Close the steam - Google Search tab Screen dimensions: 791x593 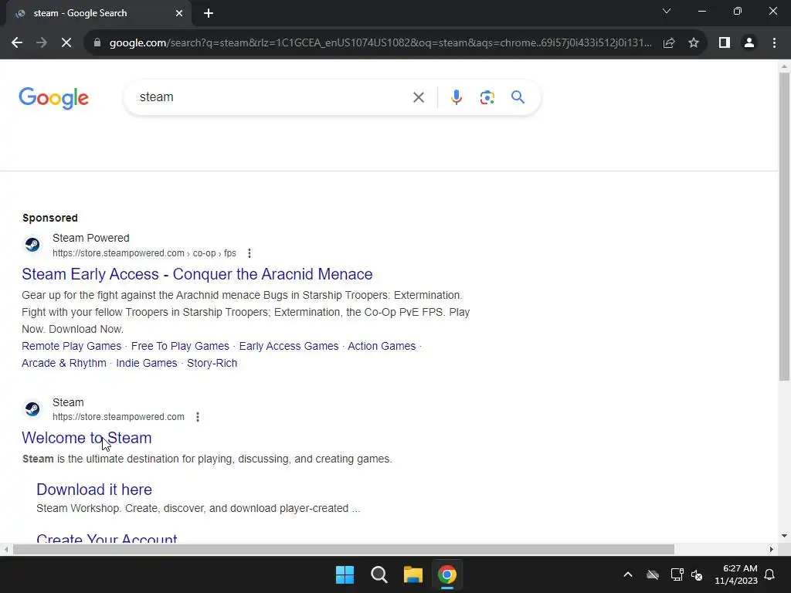[179, 13]
